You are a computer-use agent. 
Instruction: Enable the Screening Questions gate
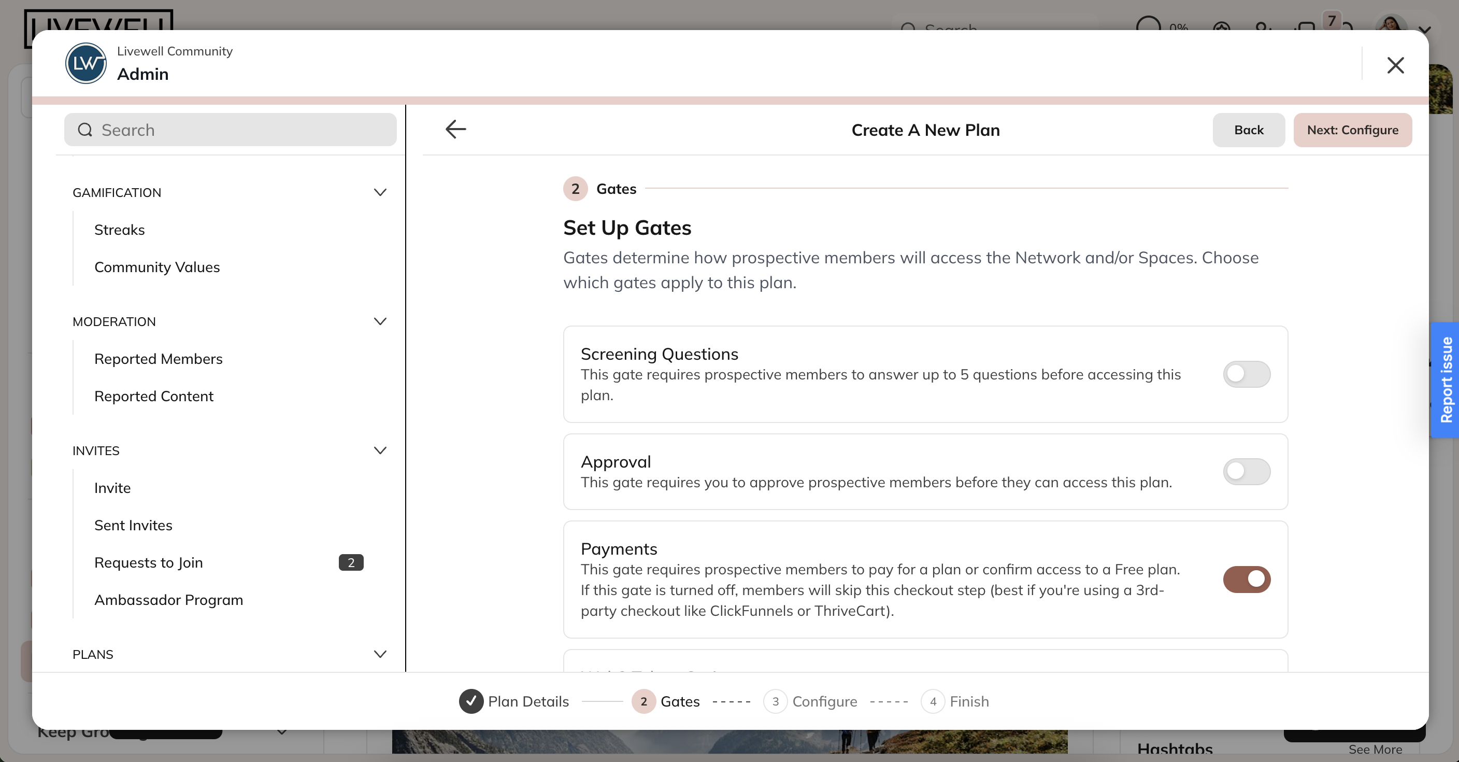[1247, 374]
